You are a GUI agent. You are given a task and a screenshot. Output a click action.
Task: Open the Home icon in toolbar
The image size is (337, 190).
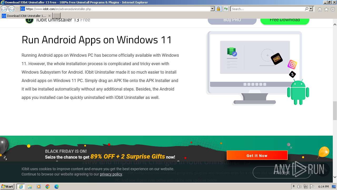click(320, 9)
